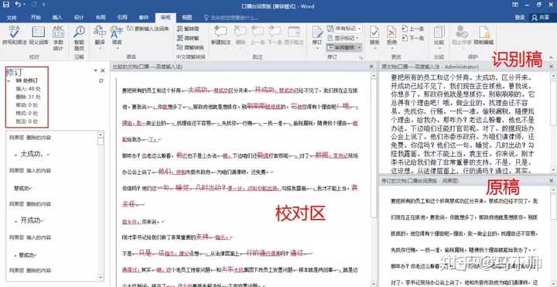
Task: Click the revisions pane vertical scrollbar
Action: click(x=101, y=206)
